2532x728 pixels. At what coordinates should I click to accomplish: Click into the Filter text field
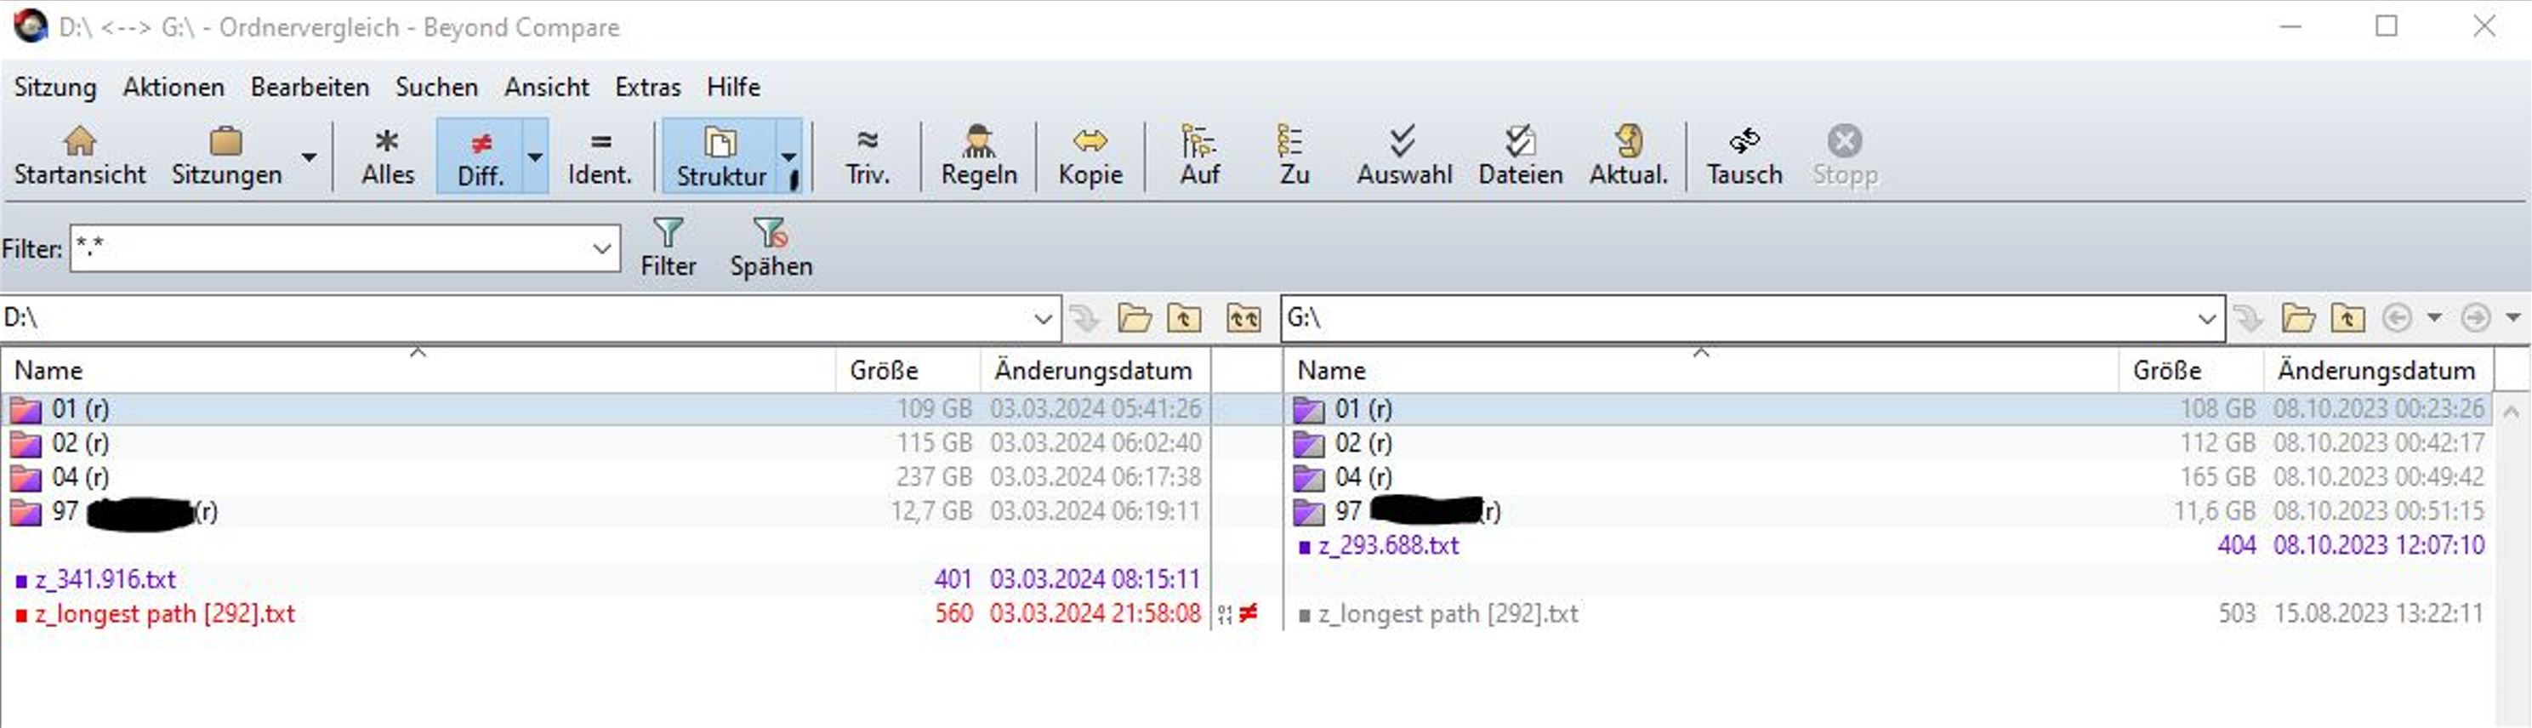(x=329, y=248)
